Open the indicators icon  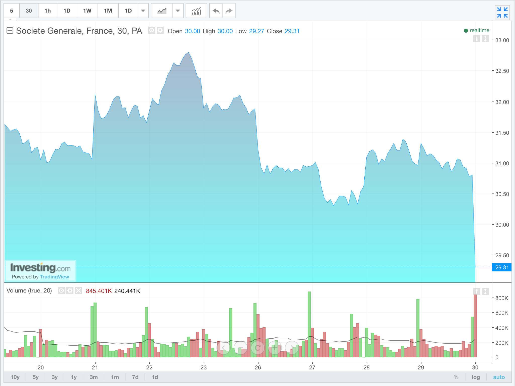[x=196, y=11]
